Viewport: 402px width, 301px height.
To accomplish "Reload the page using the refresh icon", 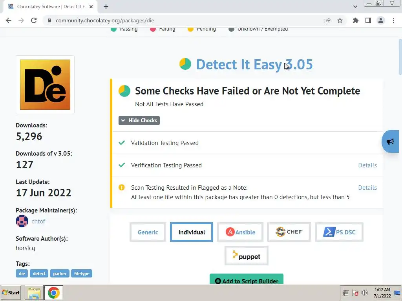I will point(34,20).
